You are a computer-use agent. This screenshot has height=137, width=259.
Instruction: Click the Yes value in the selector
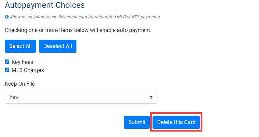pos(14,97)
